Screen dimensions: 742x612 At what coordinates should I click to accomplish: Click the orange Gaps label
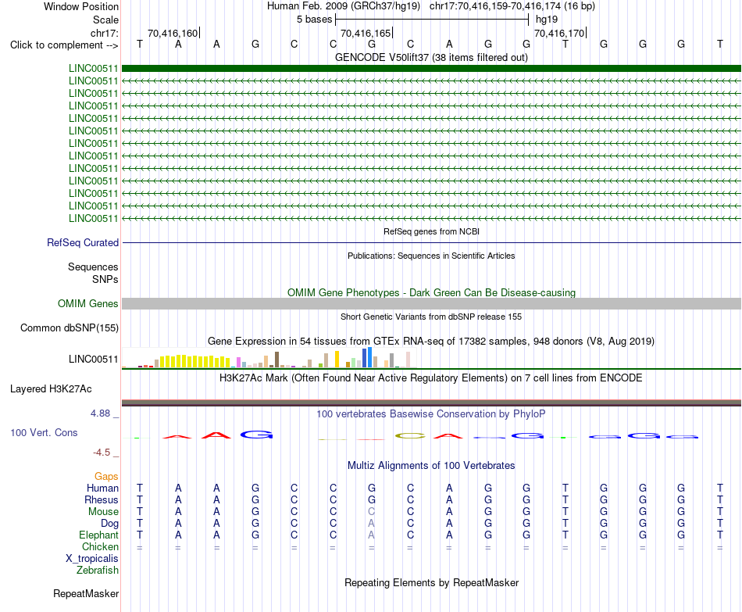pyautogui.click(x=106, y=476)
